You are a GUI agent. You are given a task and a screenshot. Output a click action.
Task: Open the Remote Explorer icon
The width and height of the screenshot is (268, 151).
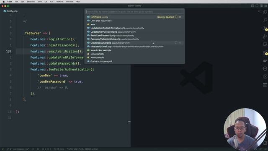point(265,44)
